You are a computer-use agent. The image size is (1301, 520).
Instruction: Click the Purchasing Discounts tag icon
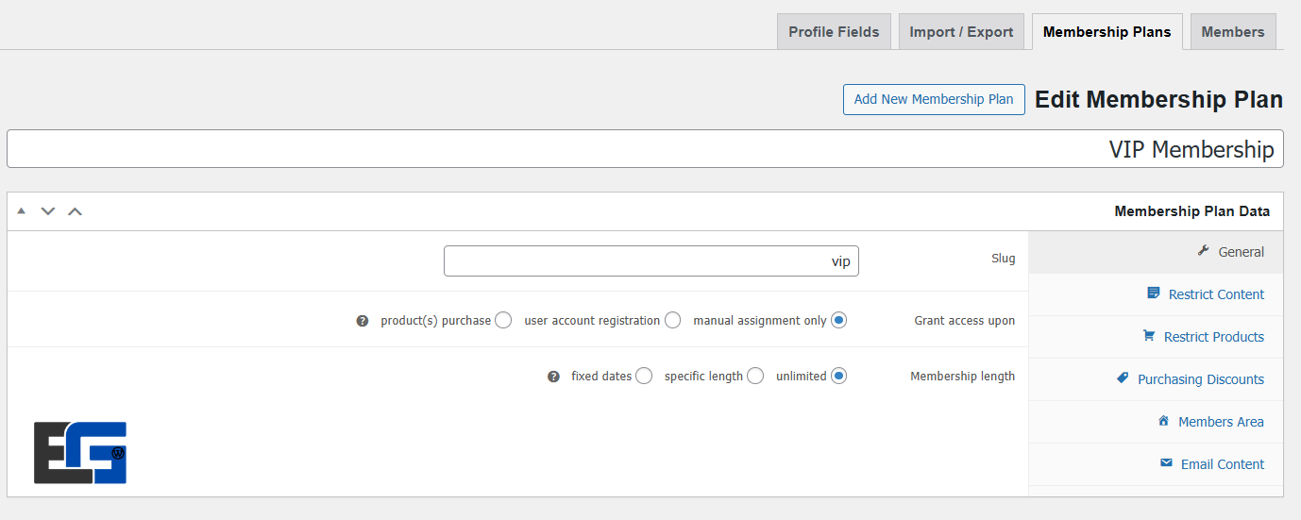coord(1123,378)
